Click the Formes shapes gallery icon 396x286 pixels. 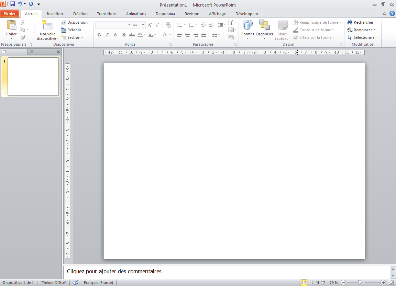coord(247,26)
